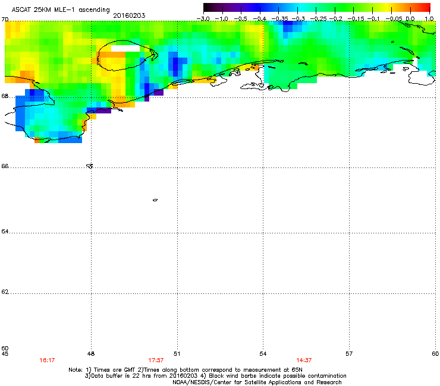Click the colorbar label "-3.0"
The width and height of the screenshot is (440, 386).
203,19
